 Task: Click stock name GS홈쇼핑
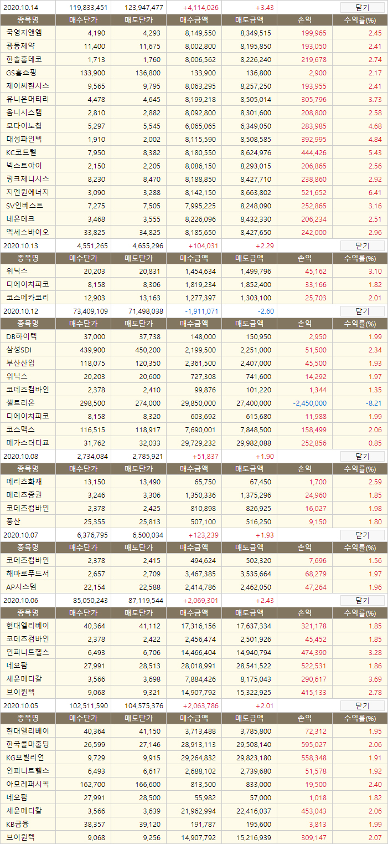click(22, 73)
